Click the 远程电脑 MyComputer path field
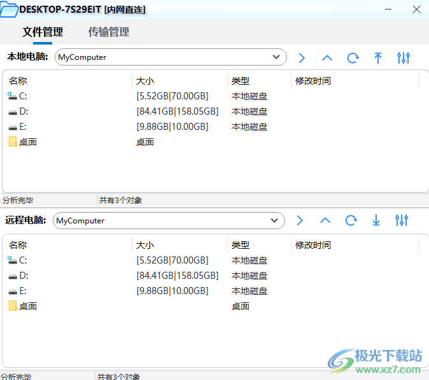 tap(169, 220)
